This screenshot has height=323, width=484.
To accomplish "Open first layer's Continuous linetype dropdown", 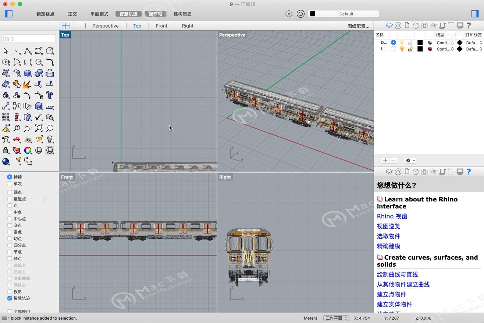I will pos(445,43).
